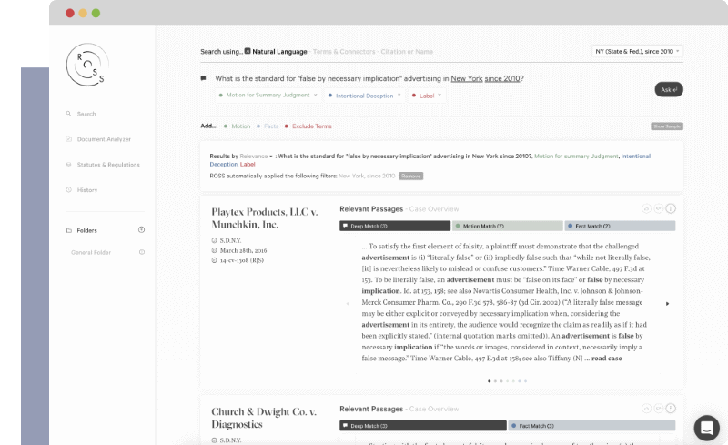Image resolution: width=728 pixels, height=445 pixels.
Task: Click the magnifier icon beside Search
Action: coord(69,114)
